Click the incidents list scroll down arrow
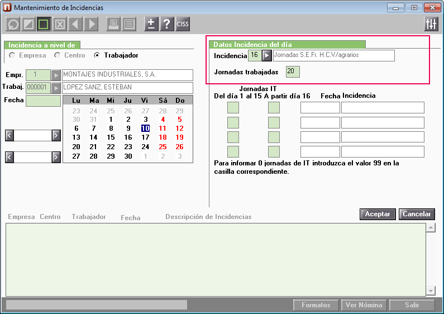Image resolution: width=444 pixels, height=314 pixels. pos(431,291)
